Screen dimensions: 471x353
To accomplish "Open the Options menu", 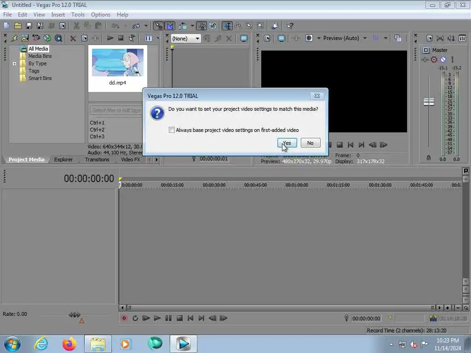I will pos(101,15).
